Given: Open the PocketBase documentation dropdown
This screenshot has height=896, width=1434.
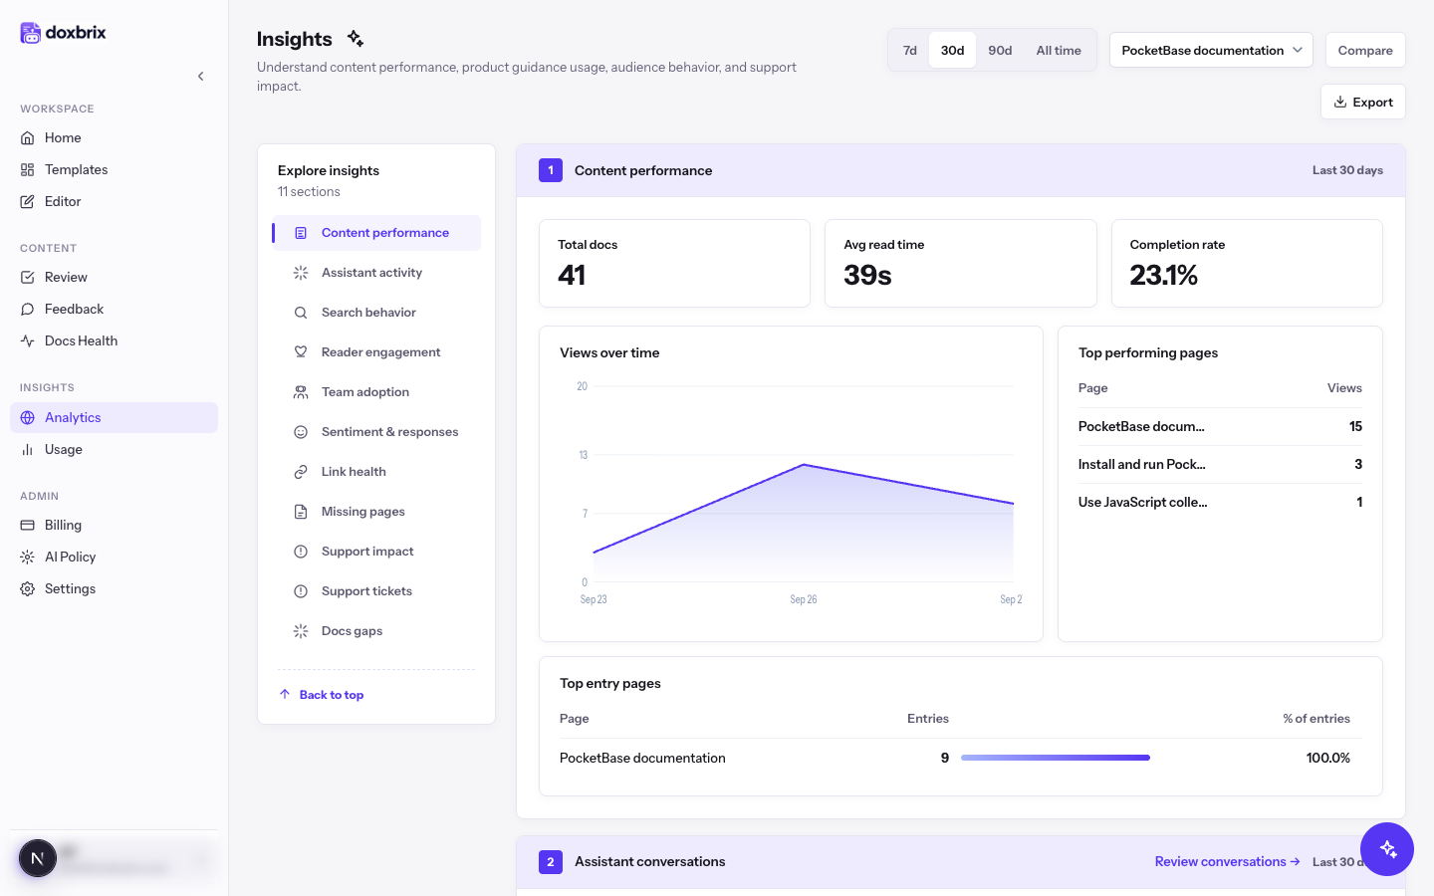Looking at the screenshot, I should (x=1211, y=50).
